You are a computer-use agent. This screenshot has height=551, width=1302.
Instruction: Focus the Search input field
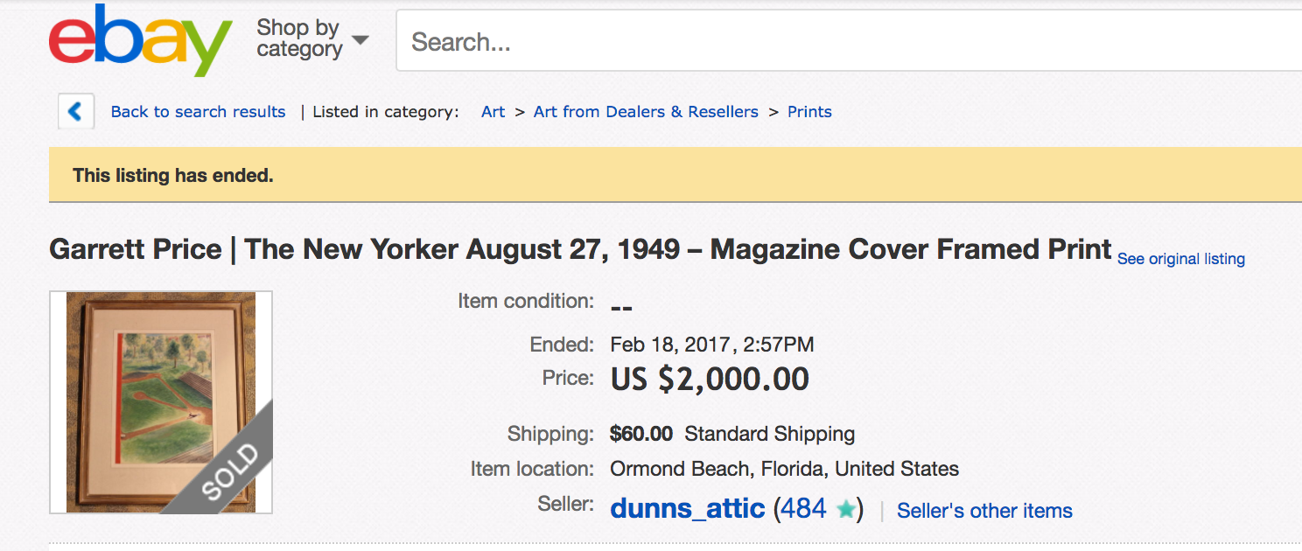tap(849, 41)
